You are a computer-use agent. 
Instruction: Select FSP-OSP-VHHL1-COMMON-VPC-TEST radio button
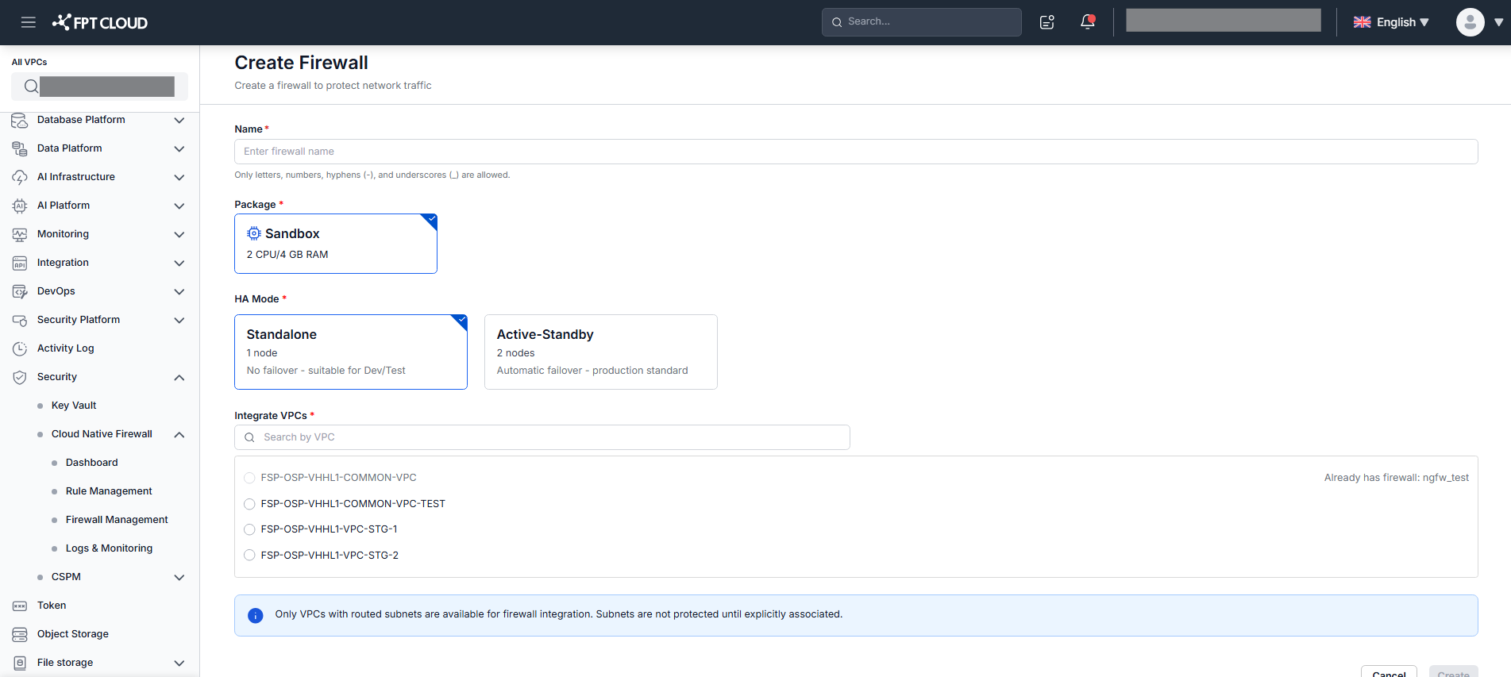click(x=249, y=504)
